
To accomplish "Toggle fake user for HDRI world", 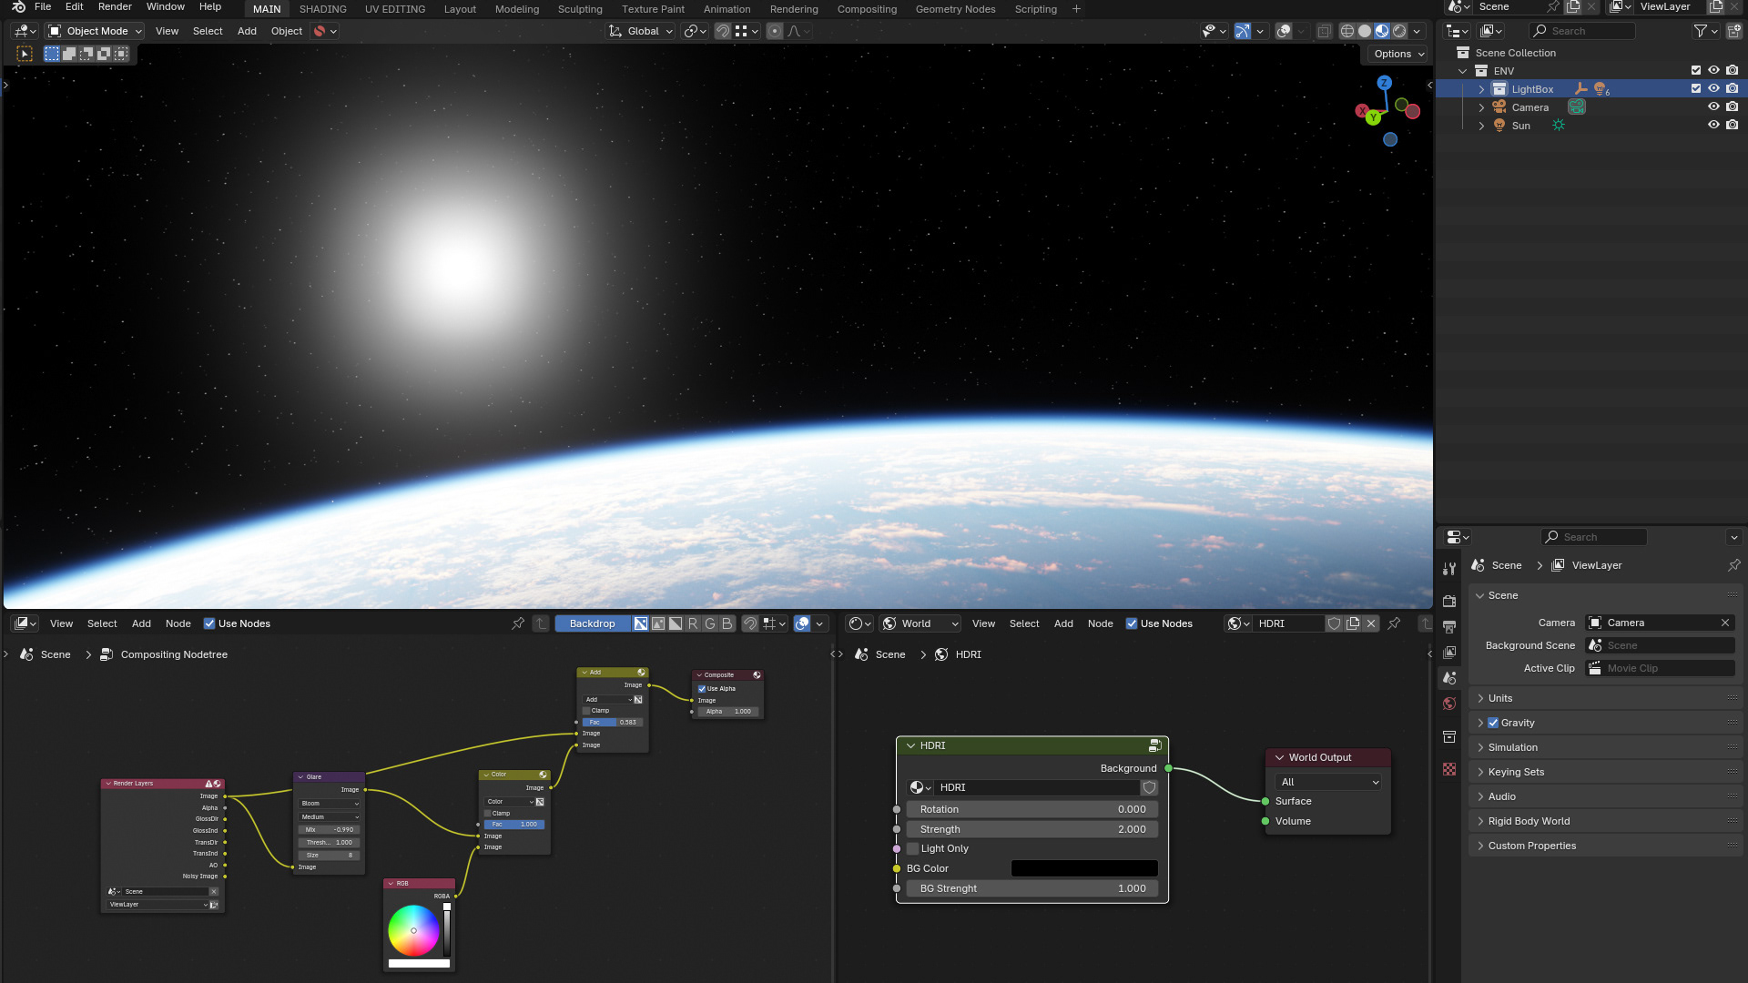I will pyautogui.click(x=1334, y=623).
